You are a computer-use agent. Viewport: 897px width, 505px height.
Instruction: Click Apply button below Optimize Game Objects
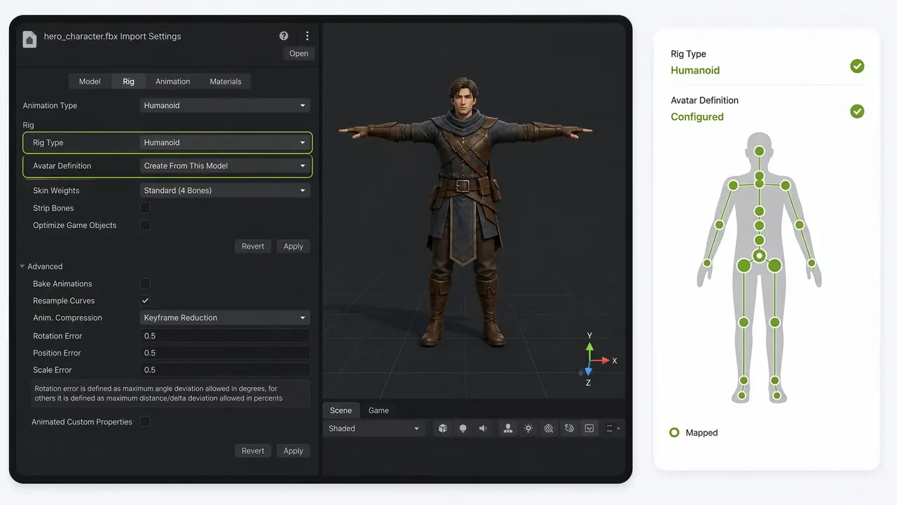pos(293,246)
